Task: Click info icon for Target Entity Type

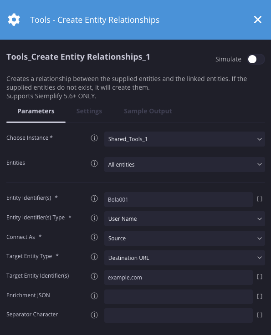Action: tap(94, 257)
